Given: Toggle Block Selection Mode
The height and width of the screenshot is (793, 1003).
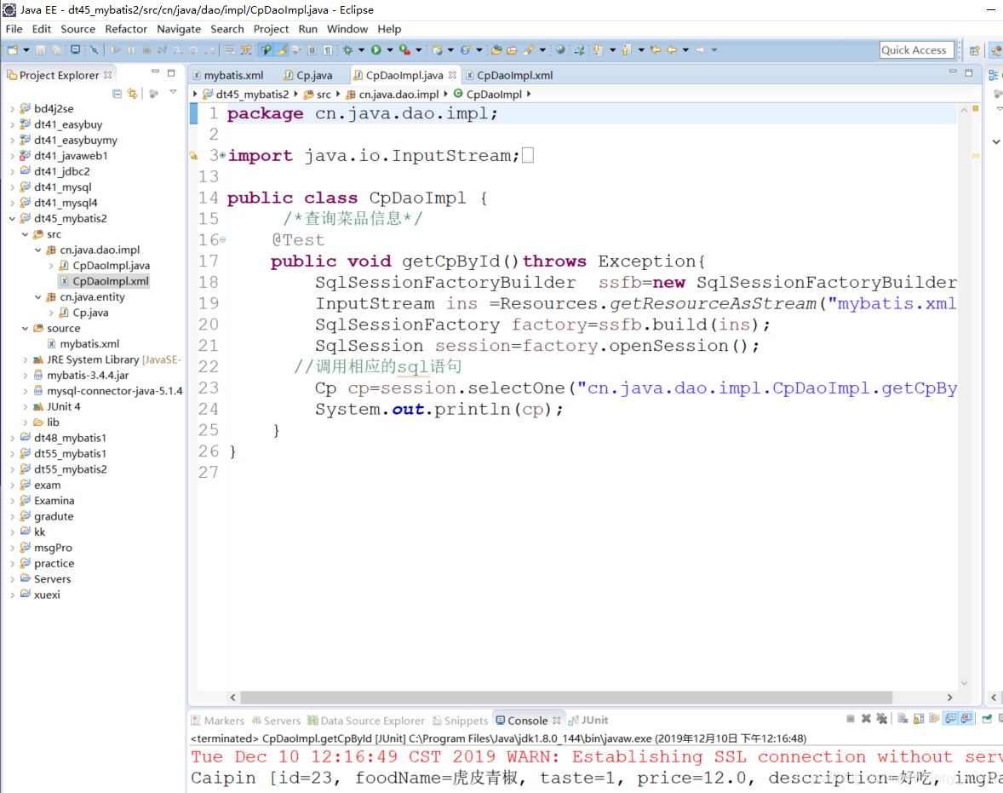Looking at the screenshot, I should pyautogui.click(x=312, y=50).
